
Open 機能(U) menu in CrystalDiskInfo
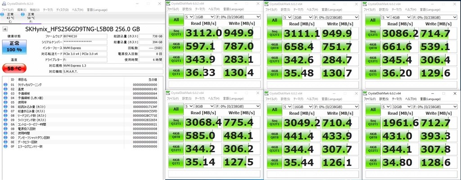click(x=34, y=10)
